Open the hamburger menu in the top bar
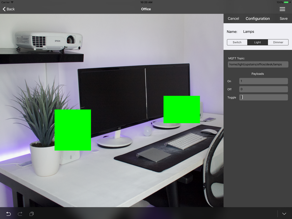 coord(282,9)
